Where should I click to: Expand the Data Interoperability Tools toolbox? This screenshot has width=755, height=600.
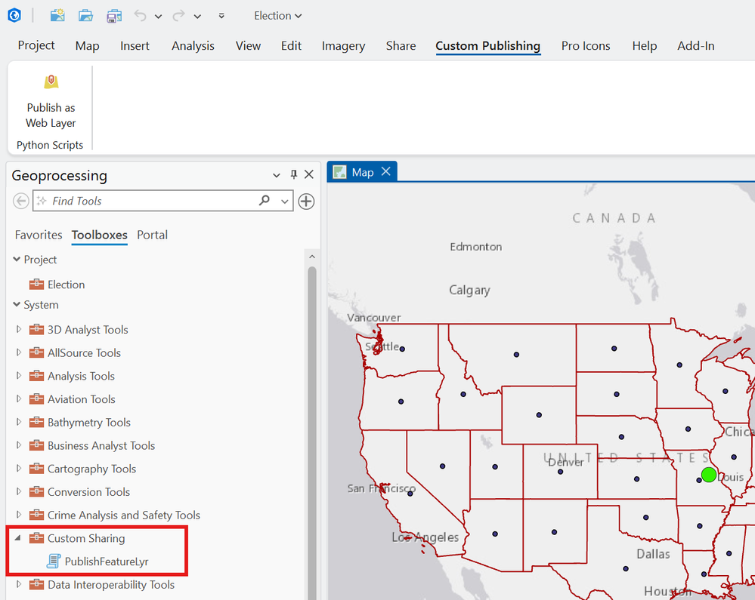click(x=19, y=584)
